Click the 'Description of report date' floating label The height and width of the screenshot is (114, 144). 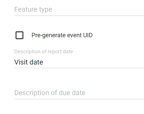click(x=44, y=52)
